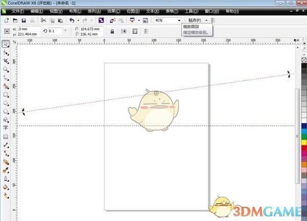Open the 文本(X) menu
This screenshot has width=307, height=221.
152,11
